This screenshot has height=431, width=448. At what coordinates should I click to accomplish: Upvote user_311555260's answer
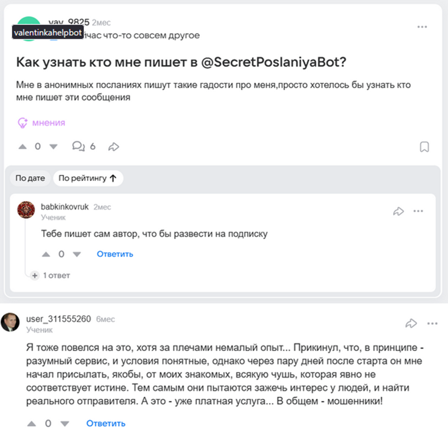tap(31, 423)
